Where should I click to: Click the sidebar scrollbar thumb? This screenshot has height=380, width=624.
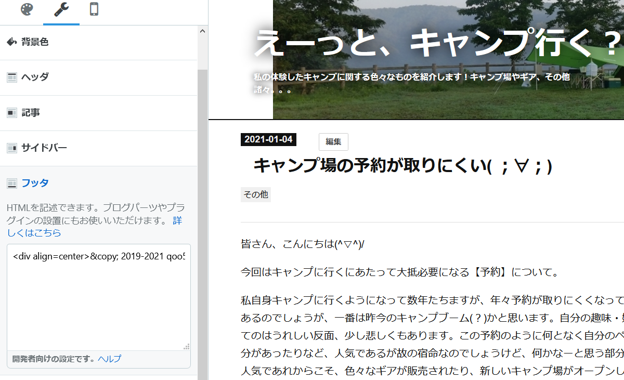point(202,224)
